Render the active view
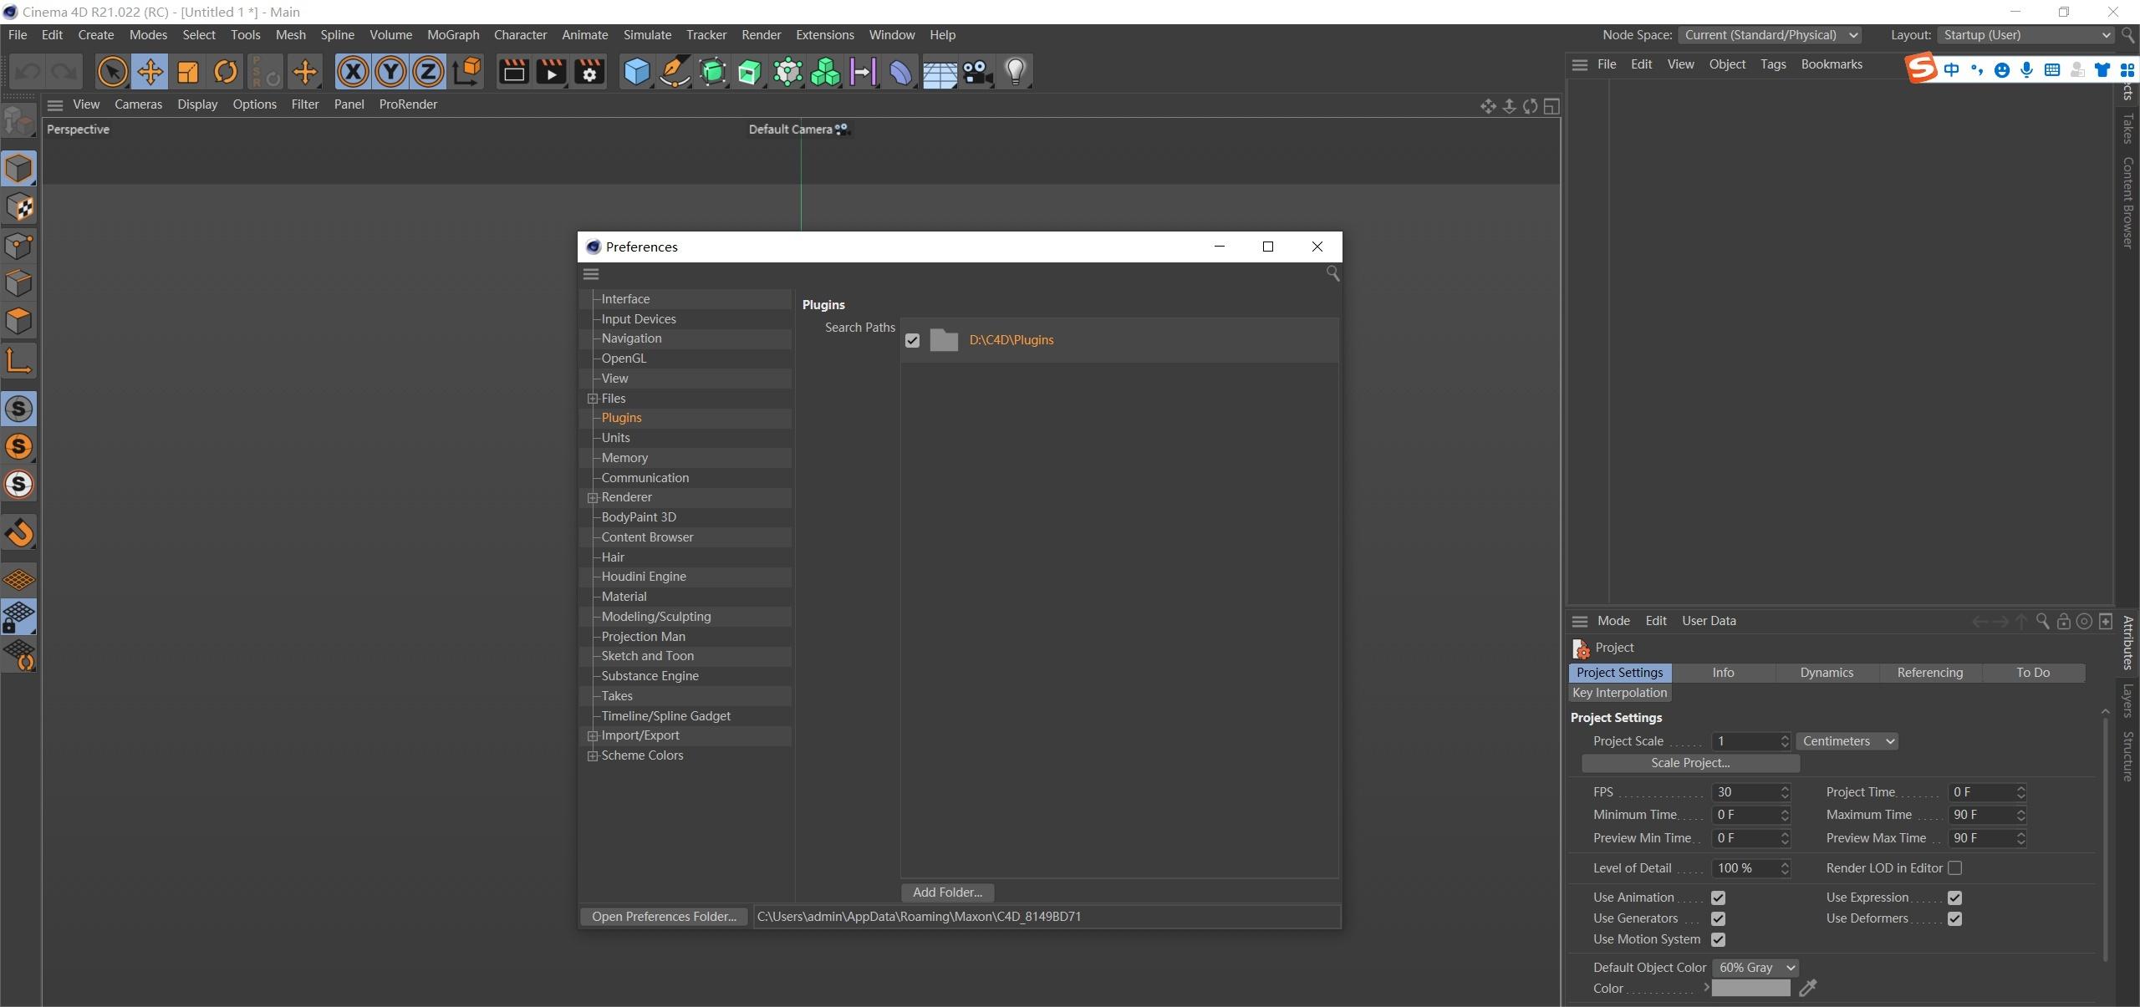This screenshot has width=2140, height=1007. [513, 72]
